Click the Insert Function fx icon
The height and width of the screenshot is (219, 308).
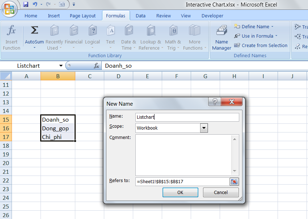11,30
